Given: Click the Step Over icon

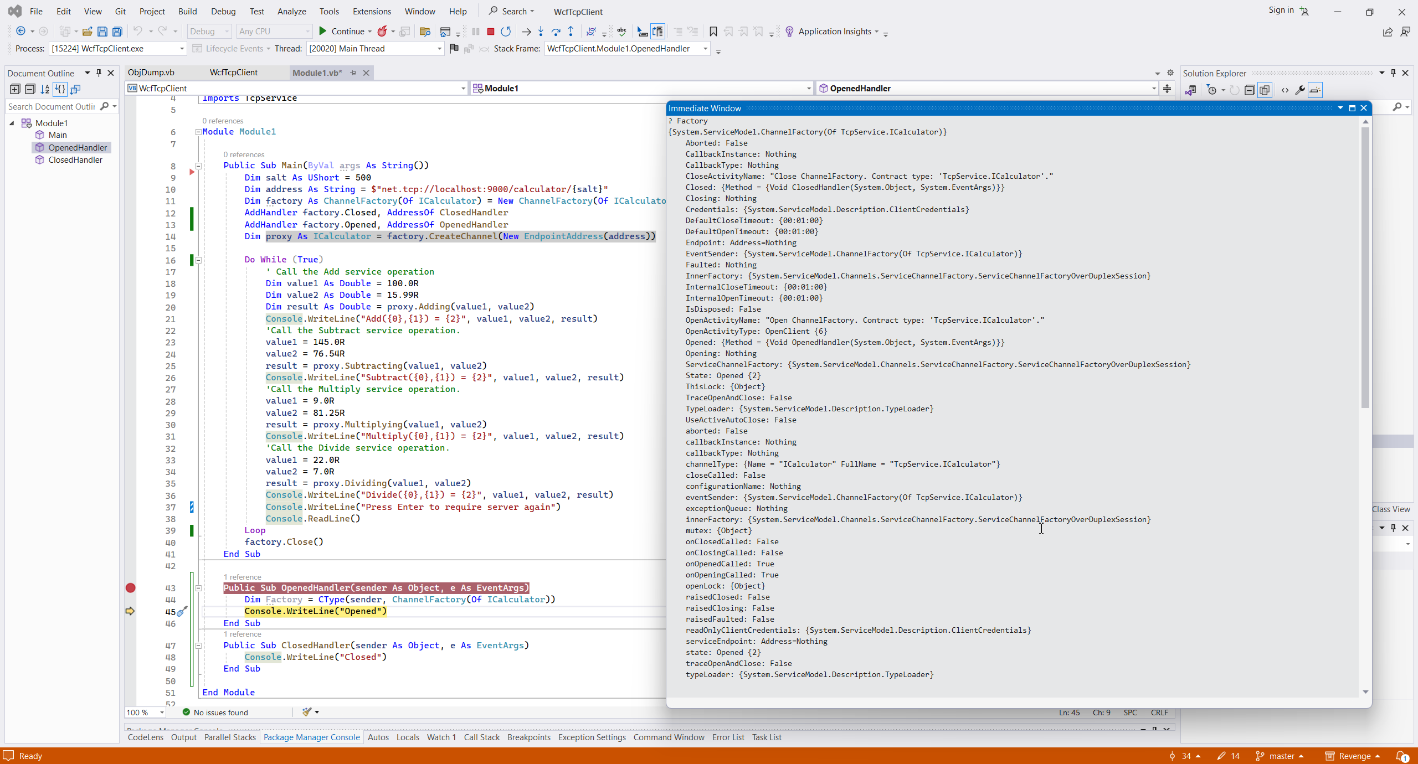Looking at the screenshot, I should 556,32.
